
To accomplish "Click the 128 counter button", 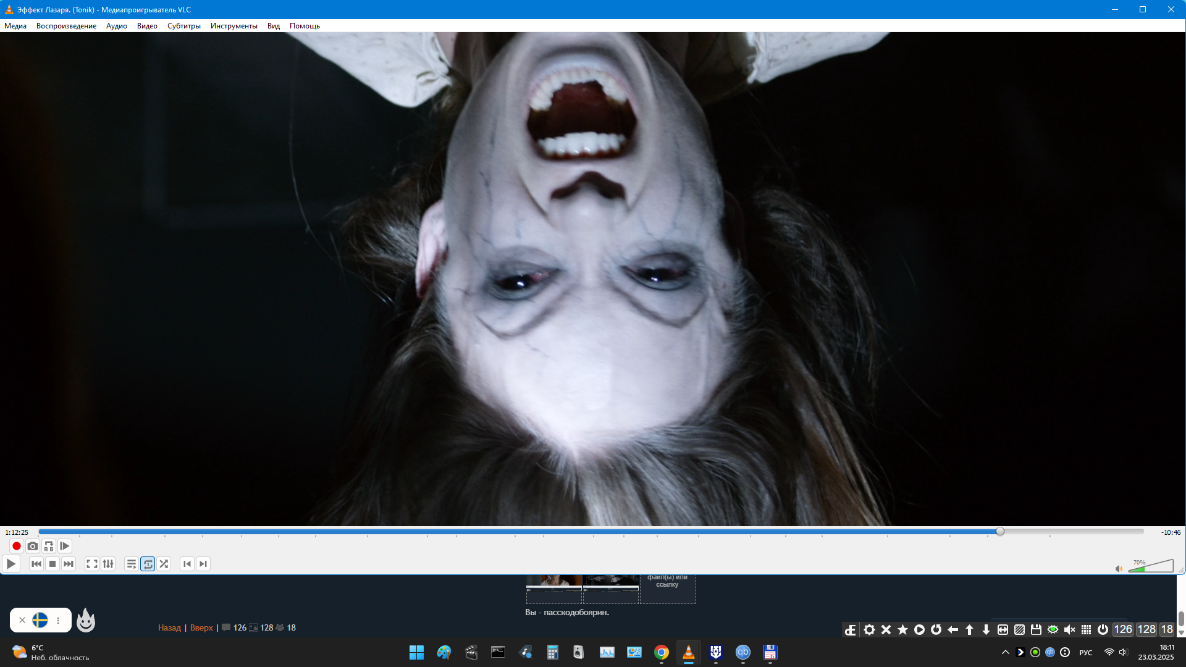I will click(1146, 629).
